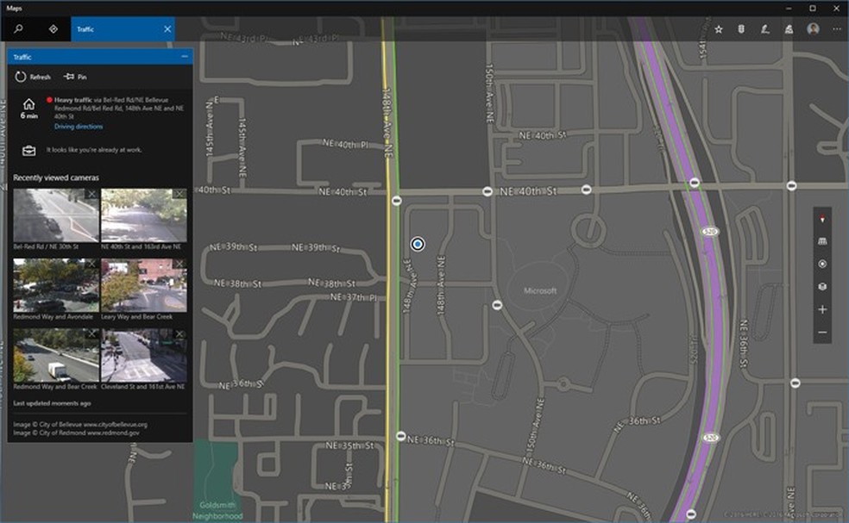
Task: Open the 3D Cities view
Action: click(x=788, y=28)
